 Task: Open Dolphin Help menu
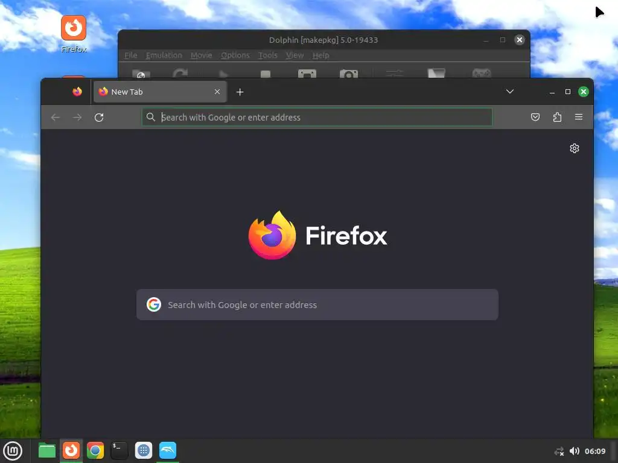[321, 55]
